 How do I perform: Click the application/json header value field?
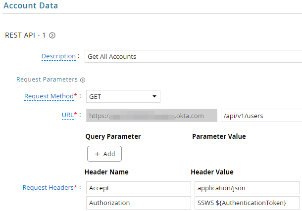point(247,188)
